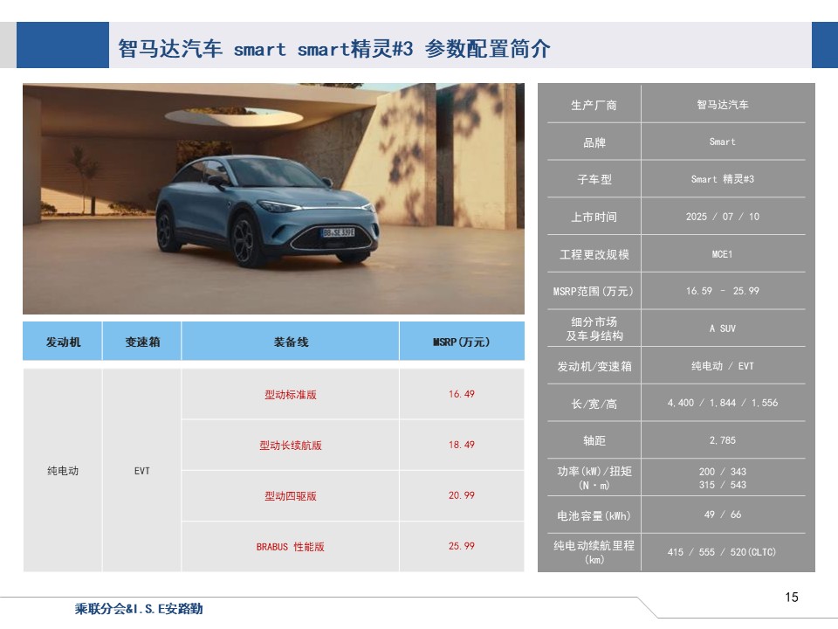Click the 电池容量(kWh) label
The height and width of the screenshot is (629, 838).
click(x=594, y=515)
